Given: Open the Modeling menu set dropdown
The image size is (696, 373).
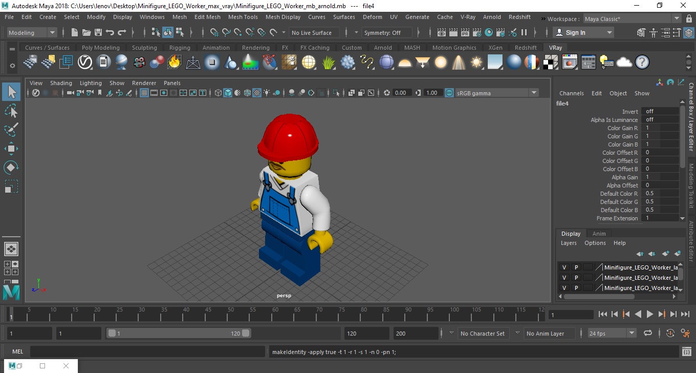Looking at the screenshot, I should click(x=32, y=33).
